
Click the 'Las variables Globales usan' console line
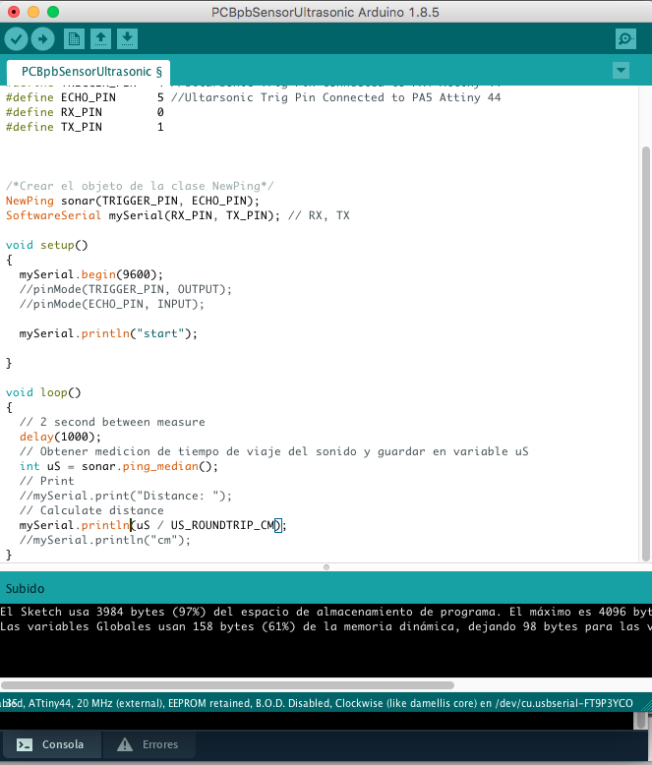(x=326, y=626)
